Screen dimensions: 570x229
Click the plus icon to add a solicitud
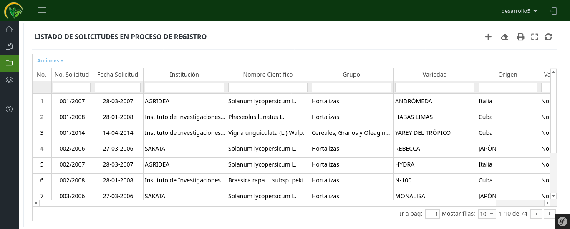coord(488,37)
